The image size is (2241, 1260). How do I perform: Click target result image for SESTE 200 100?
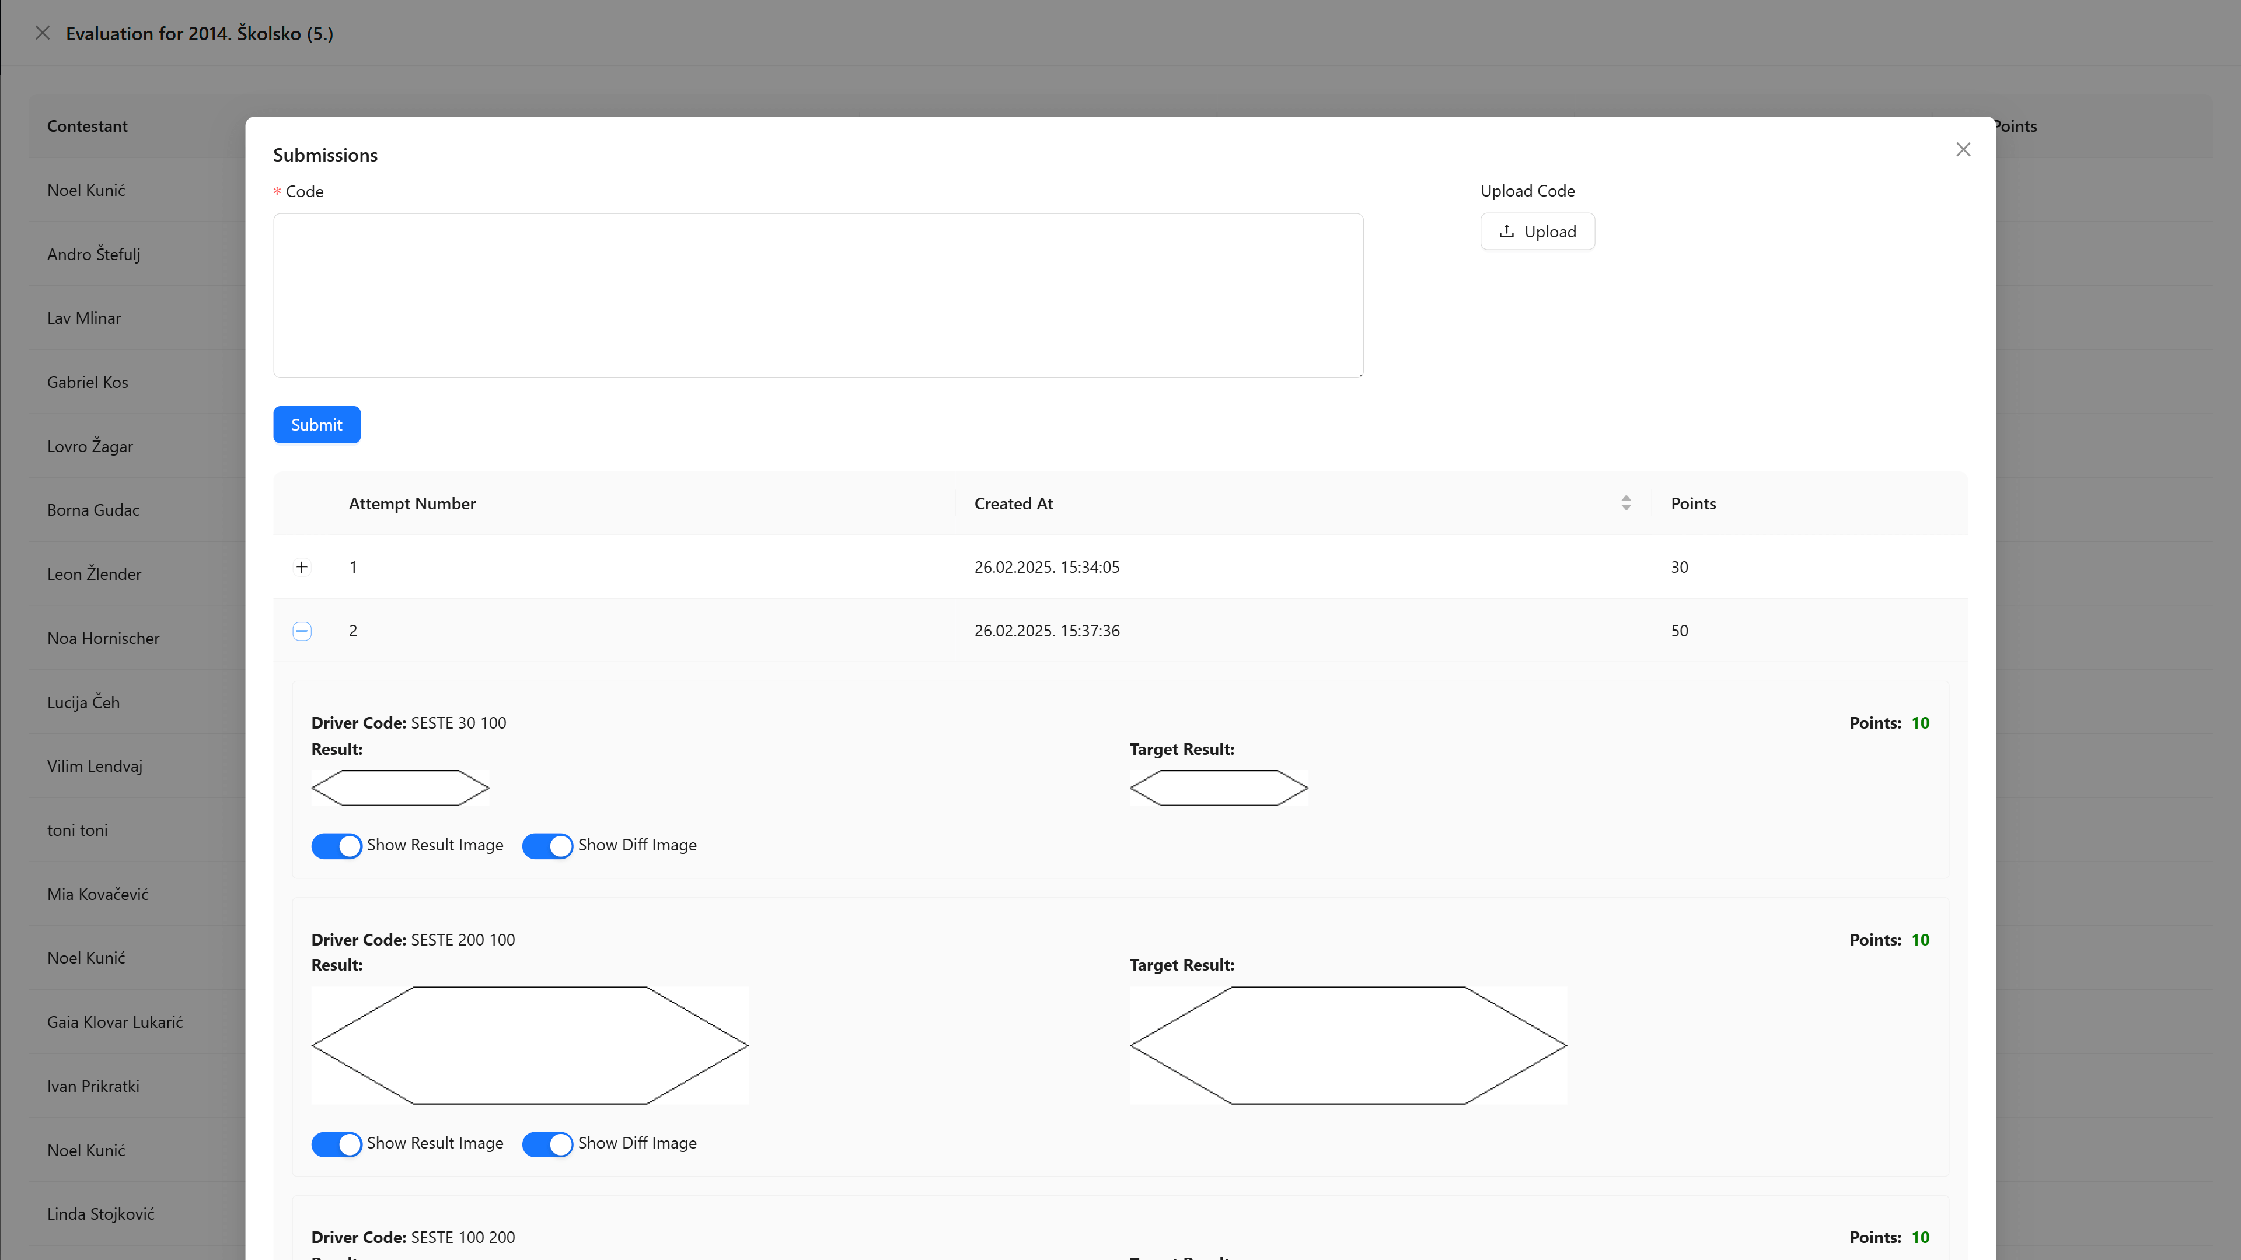(1348, 1045)
